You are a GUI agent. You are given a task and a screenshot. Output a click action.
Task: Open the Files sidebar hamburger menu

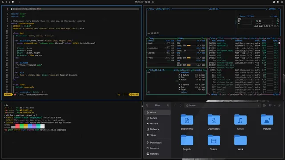(x=168, y=105)
